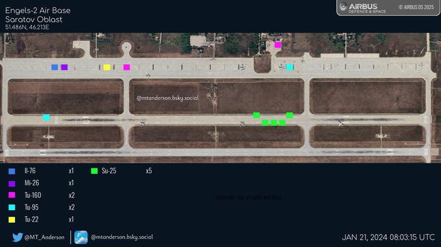Viewport: 441px width, 247px height.
Task: Click the Tu-95 legend label
Action: coord(31,207)
